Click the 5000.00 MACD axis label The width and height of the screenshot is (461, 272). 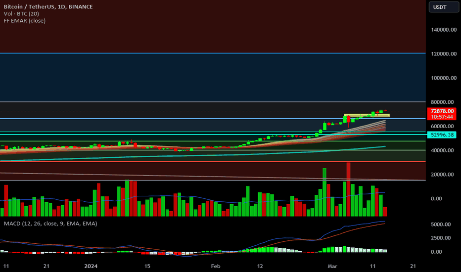point(441,225)
